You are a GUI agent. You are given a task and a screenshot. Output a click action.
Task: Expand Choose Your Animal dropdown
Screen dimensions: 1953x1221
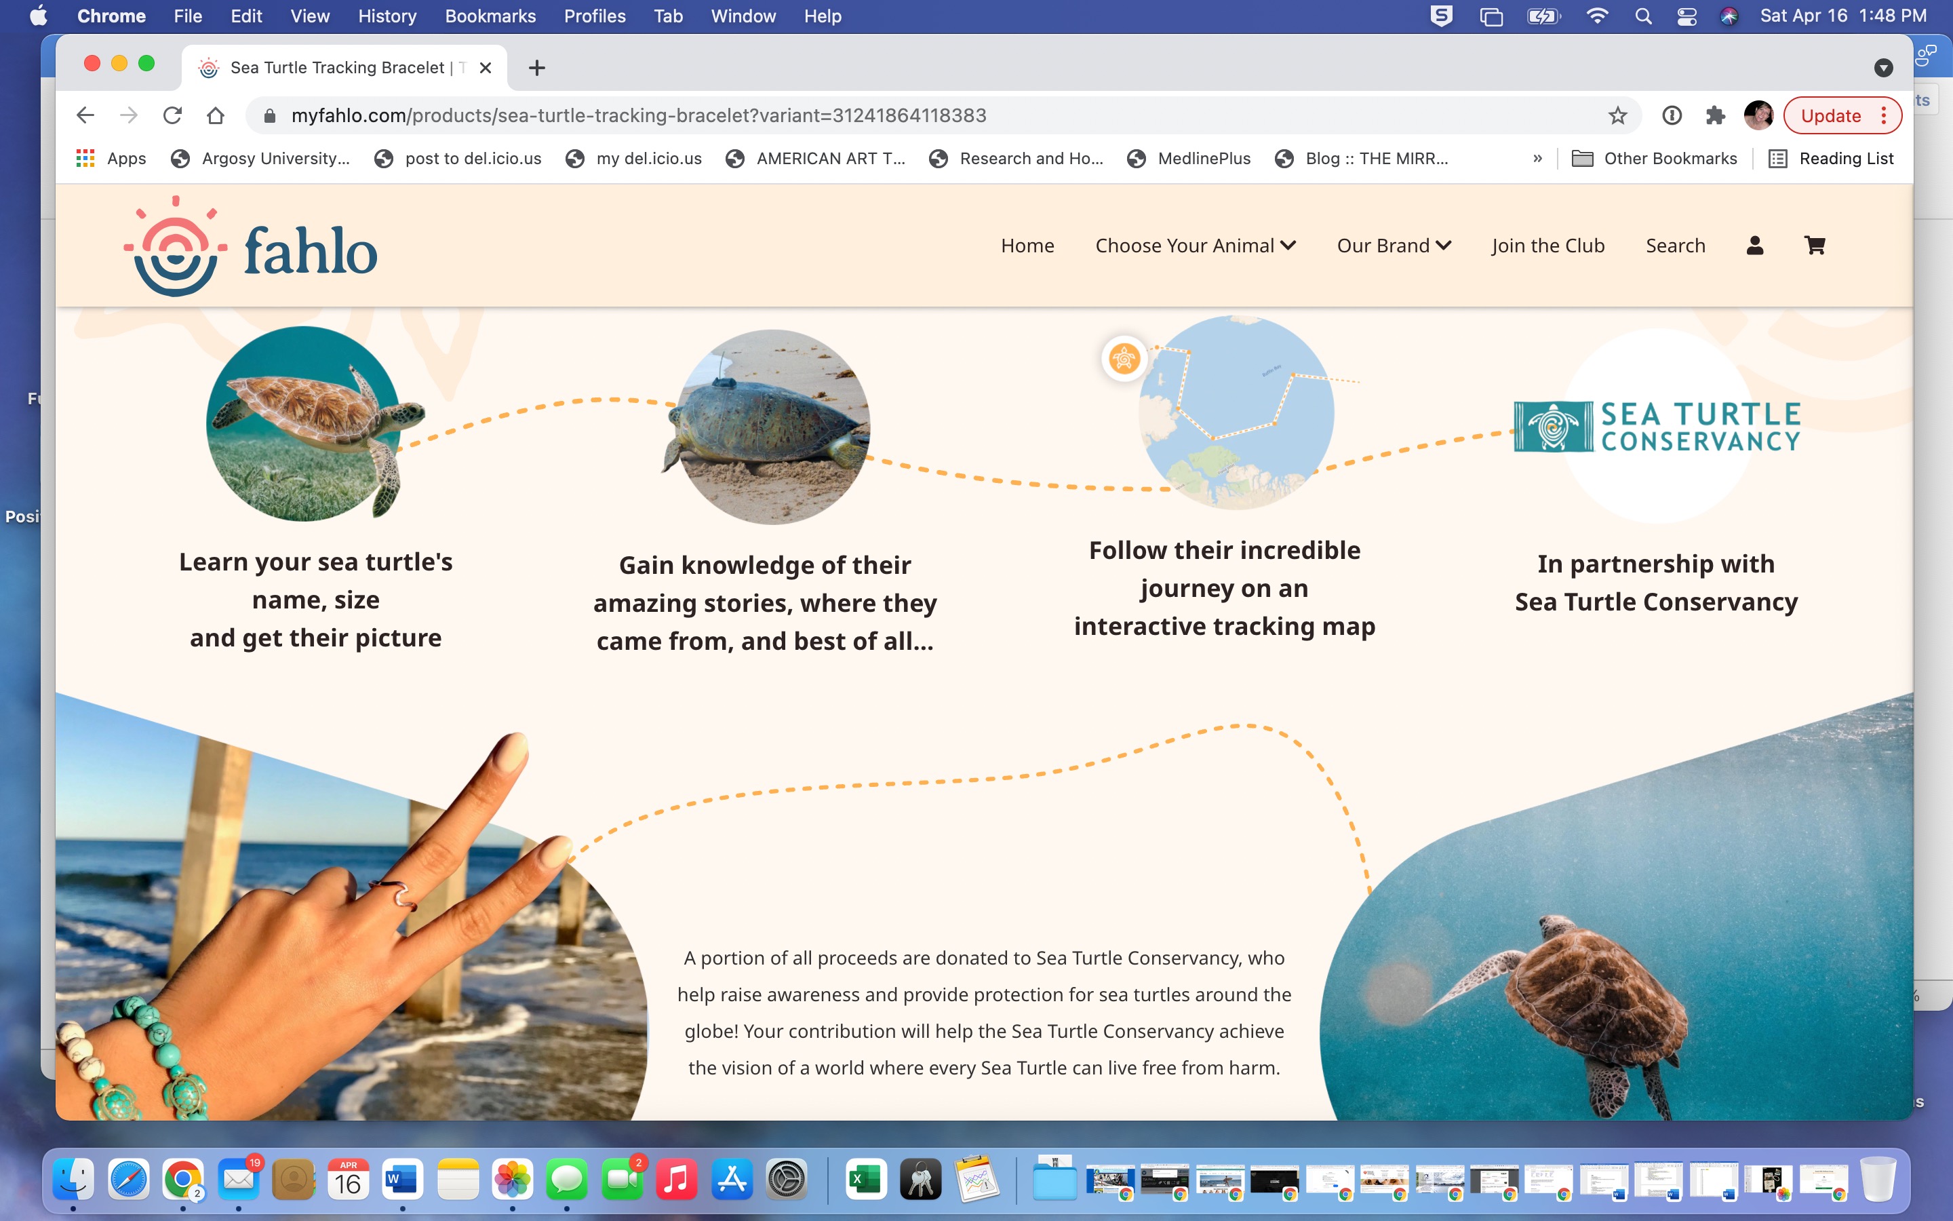point(1196,246)
